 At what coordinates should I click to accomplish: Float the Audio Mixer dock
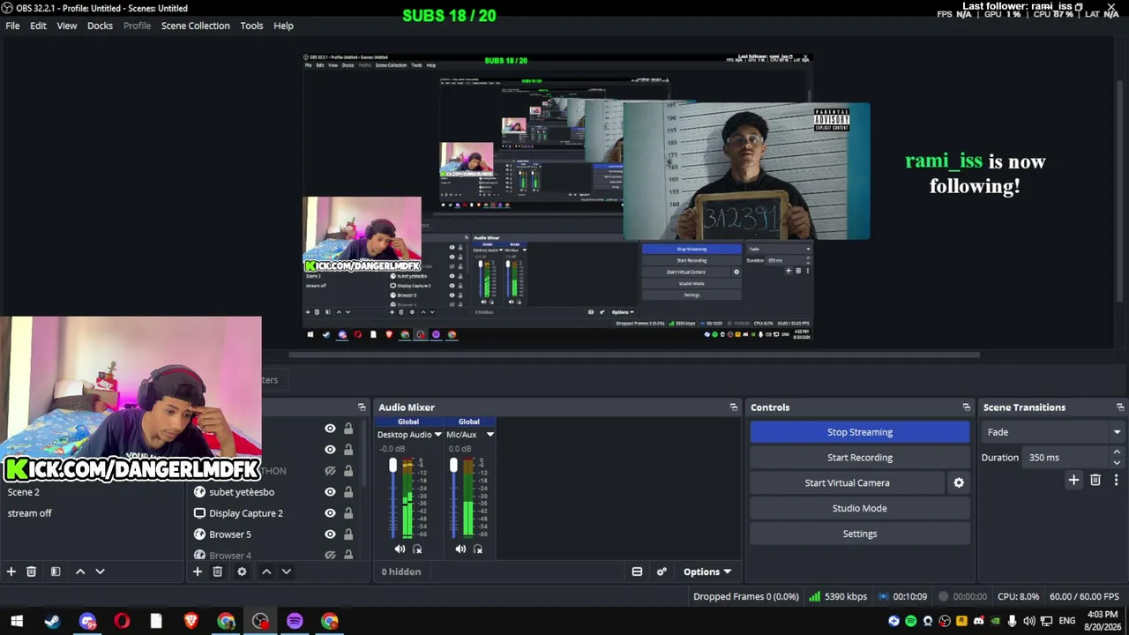(x=734, y=407)
